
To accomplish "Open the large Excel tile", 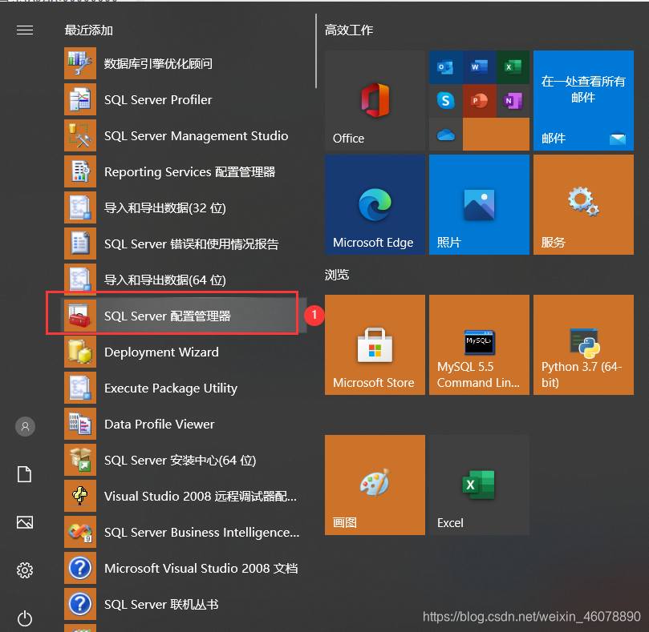I will point(479,485).
